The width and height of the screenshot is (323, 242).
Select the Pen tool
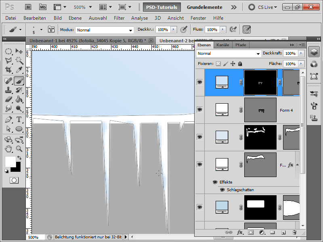[x=8, y=119]
